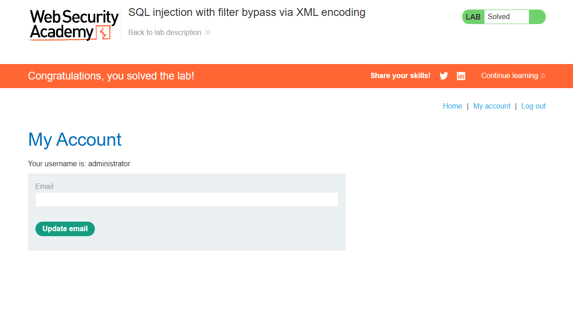Select the Log out link
Viewport: 573px width, 312px height.
(x=533, y=106)
